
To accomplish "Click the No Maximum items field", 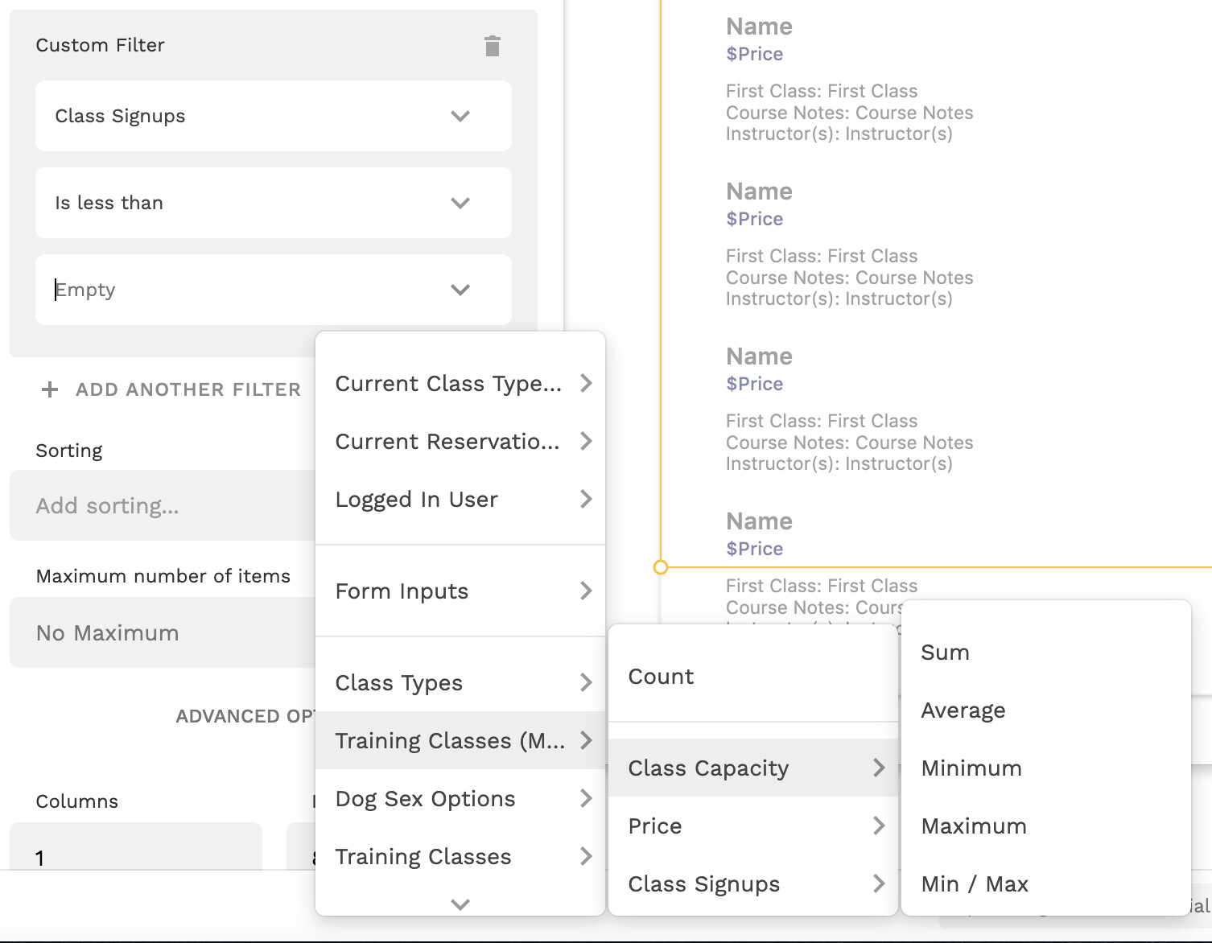I will point(161,632).
